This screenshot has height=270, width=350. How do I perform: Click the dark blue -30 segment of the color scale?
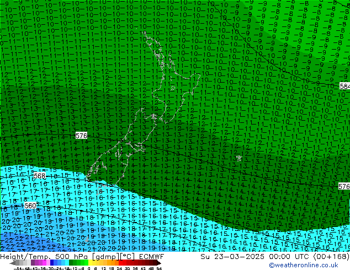click(x=52, y=263)
